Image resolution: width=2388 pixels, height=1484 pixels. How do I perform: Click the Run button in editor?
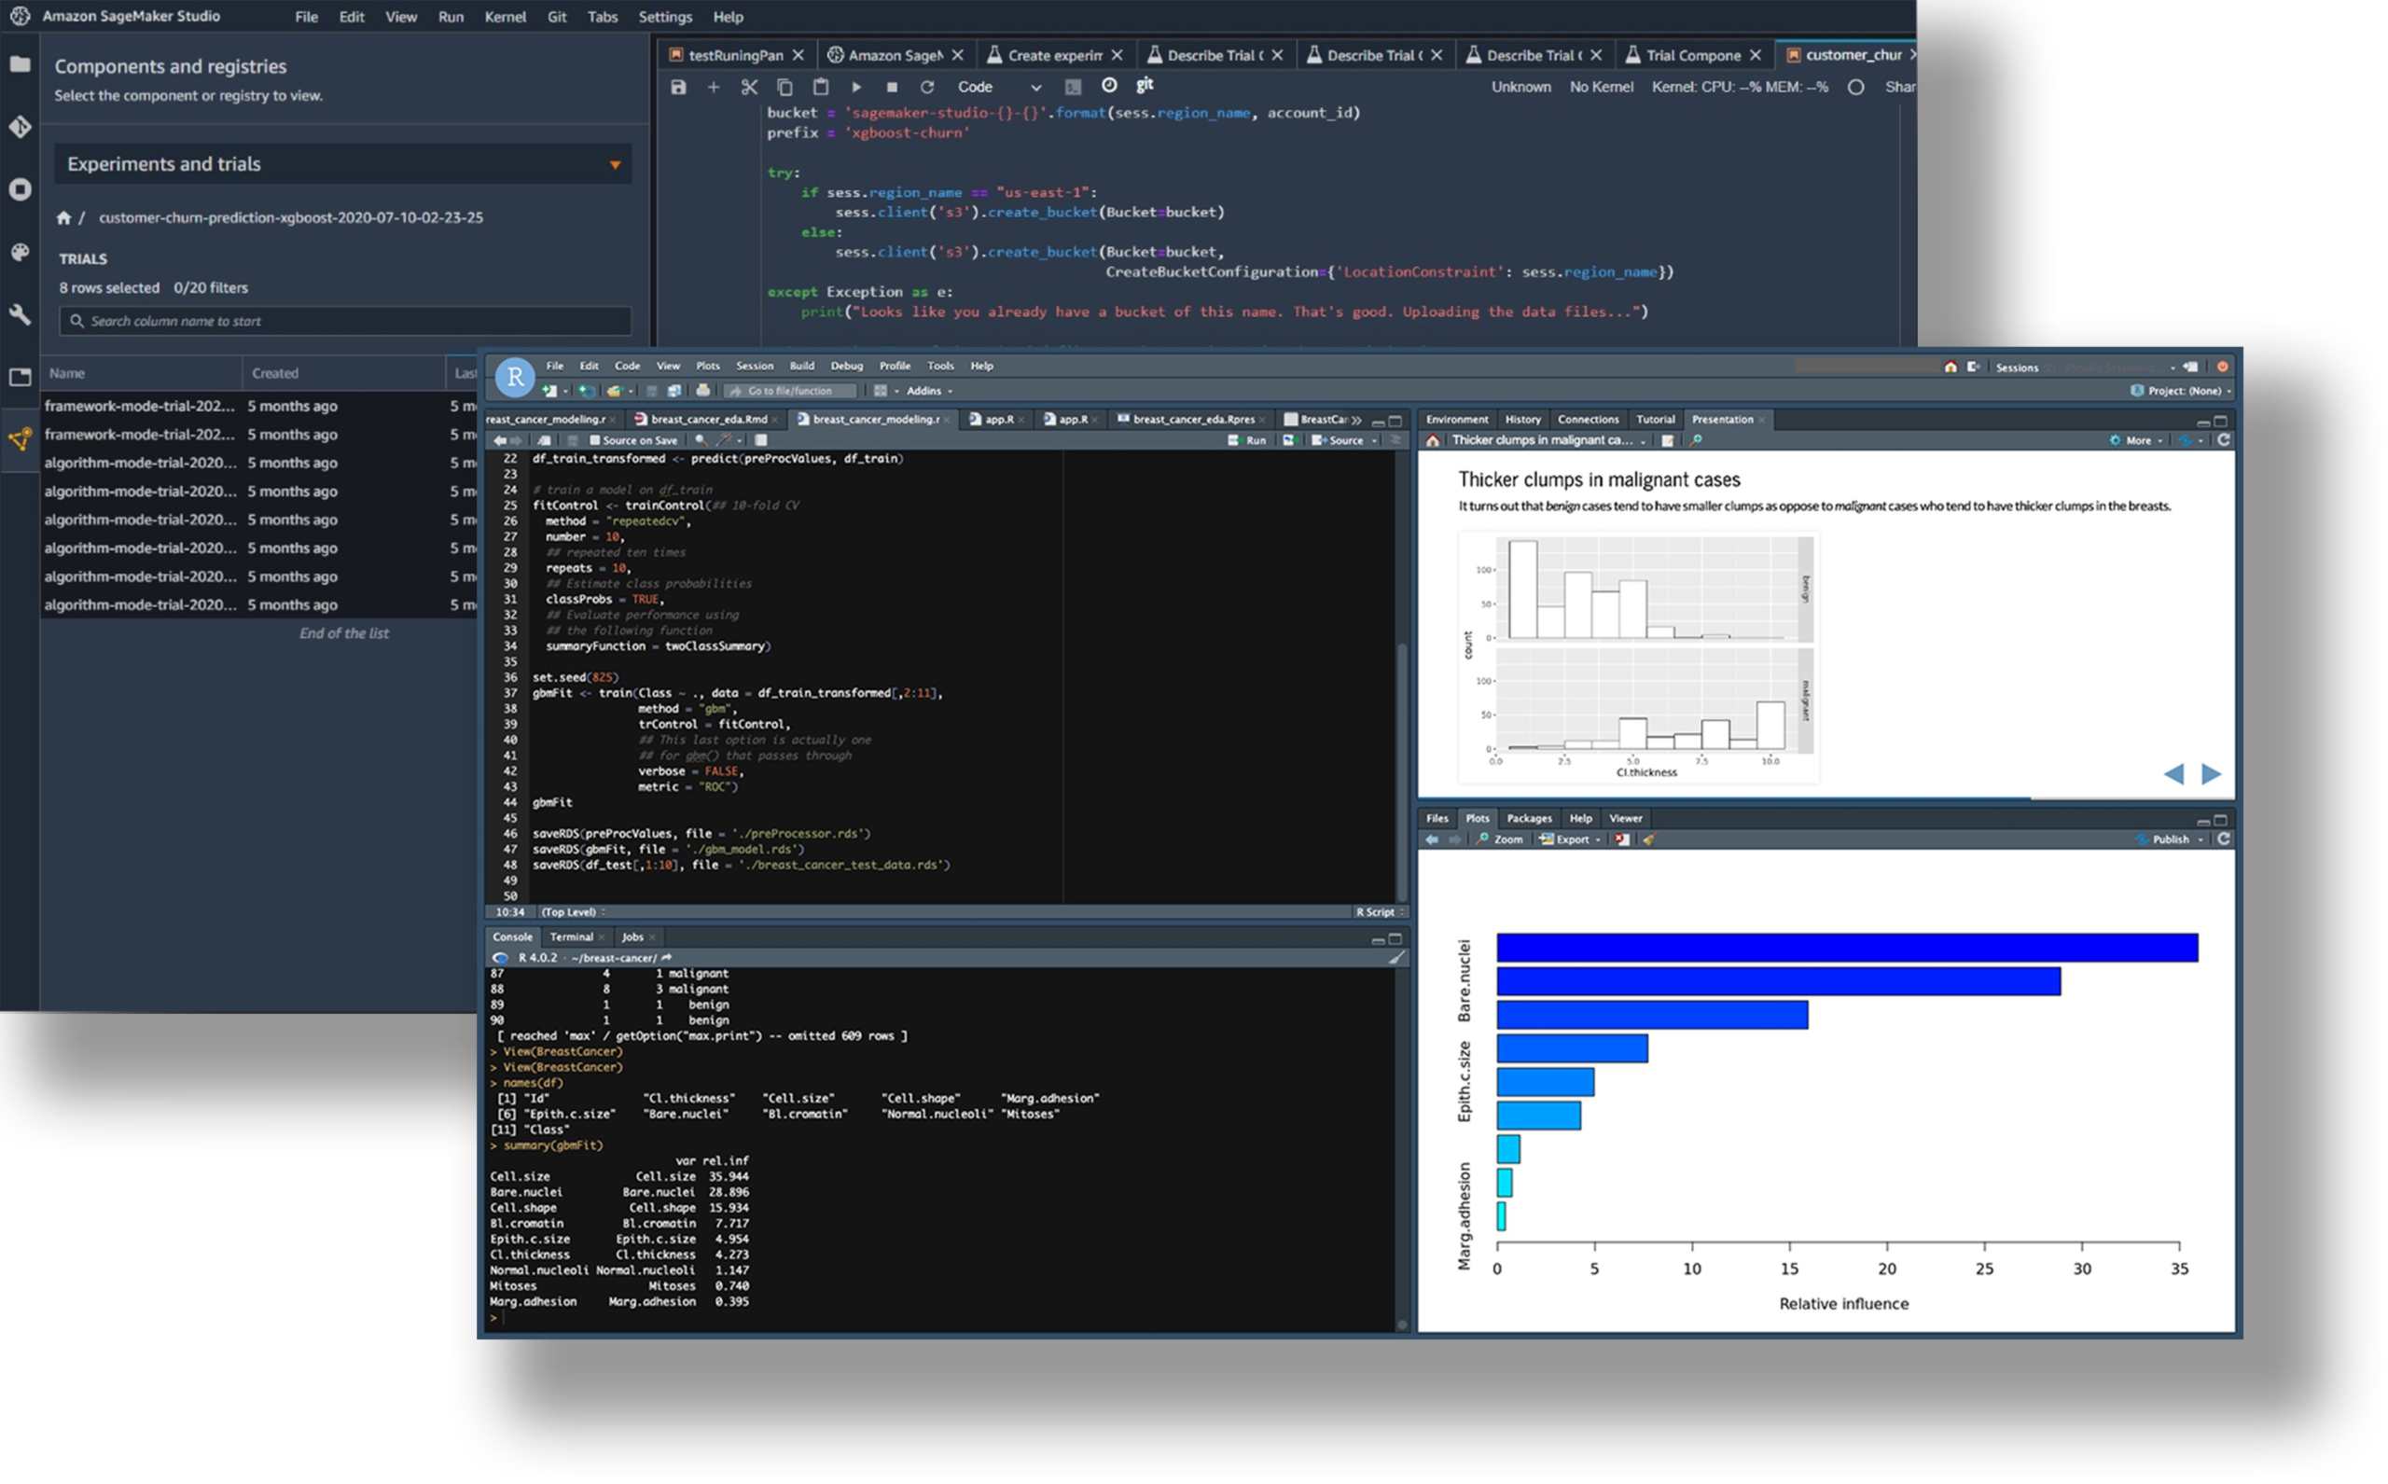[1247, 440]
